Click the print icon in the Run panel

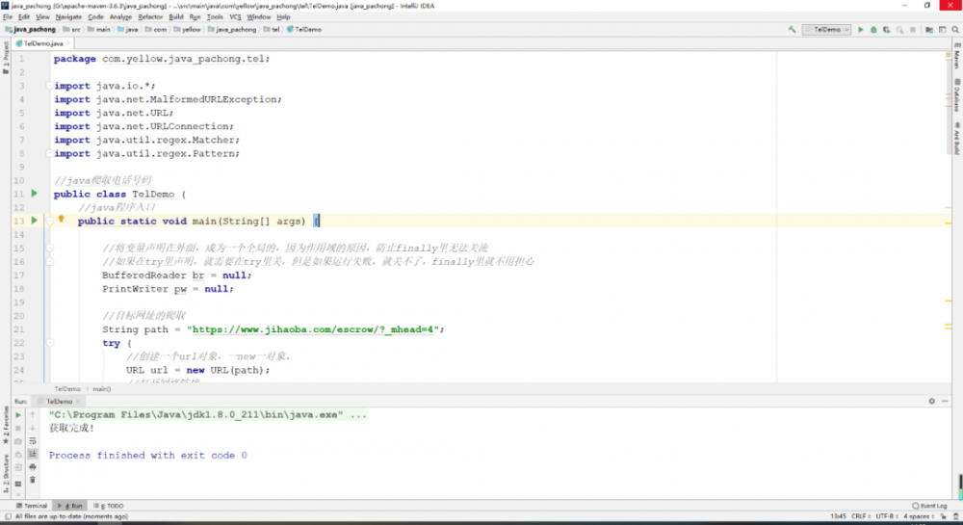(33, 467)
